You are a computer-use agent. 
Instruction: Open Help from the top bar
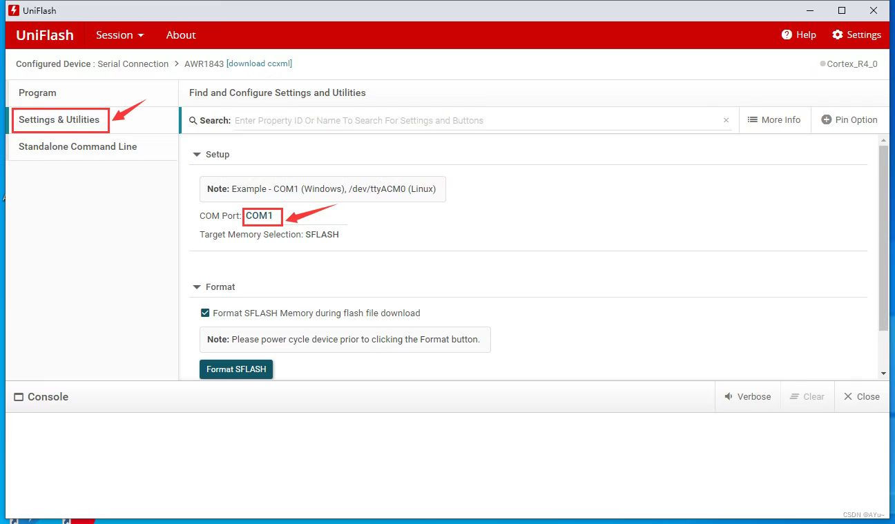799,35
